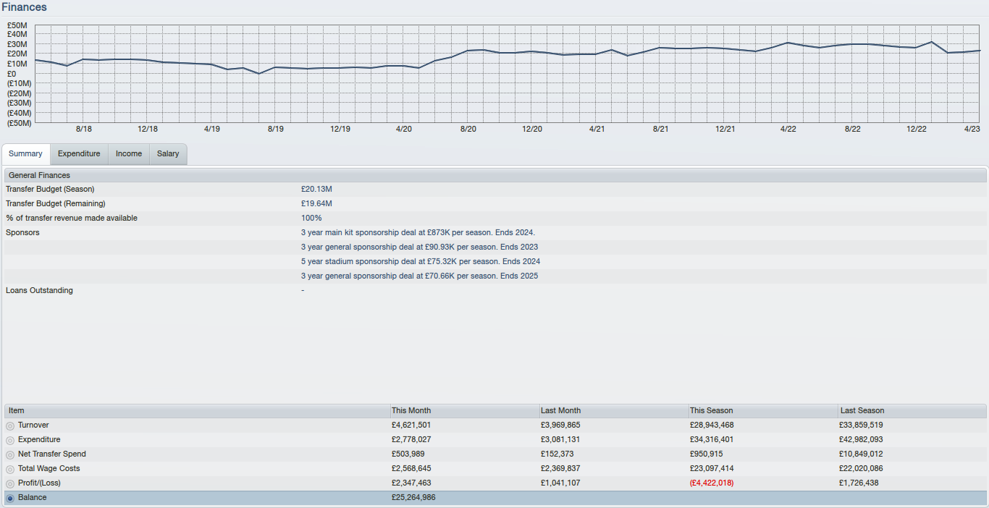Viewport: 989px width, 508px height.
Task: Click the Item column header
Action: point(17,410)
